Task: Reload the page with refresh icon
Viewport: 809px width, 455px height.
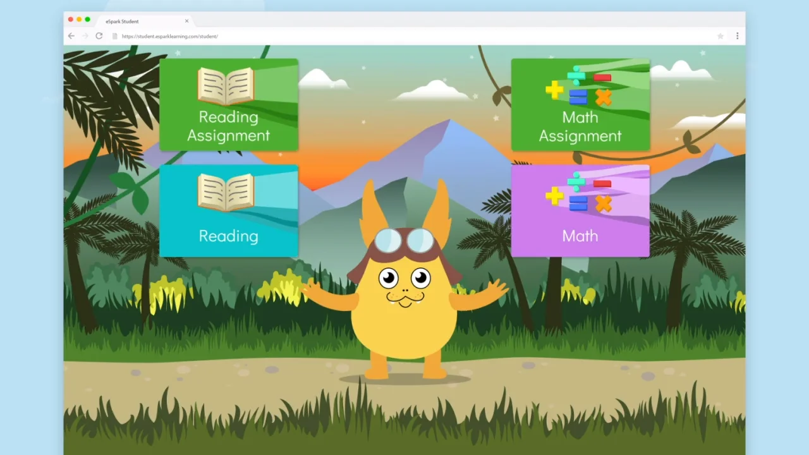Action: point(99,36)
